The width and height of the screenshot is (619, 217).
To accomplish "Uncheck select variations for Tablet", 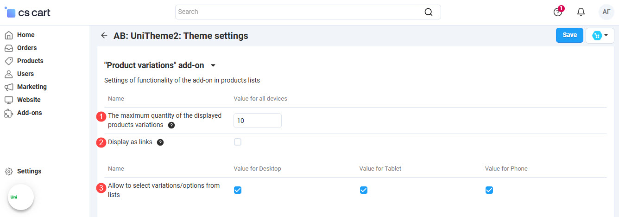I will click(364, 190).
